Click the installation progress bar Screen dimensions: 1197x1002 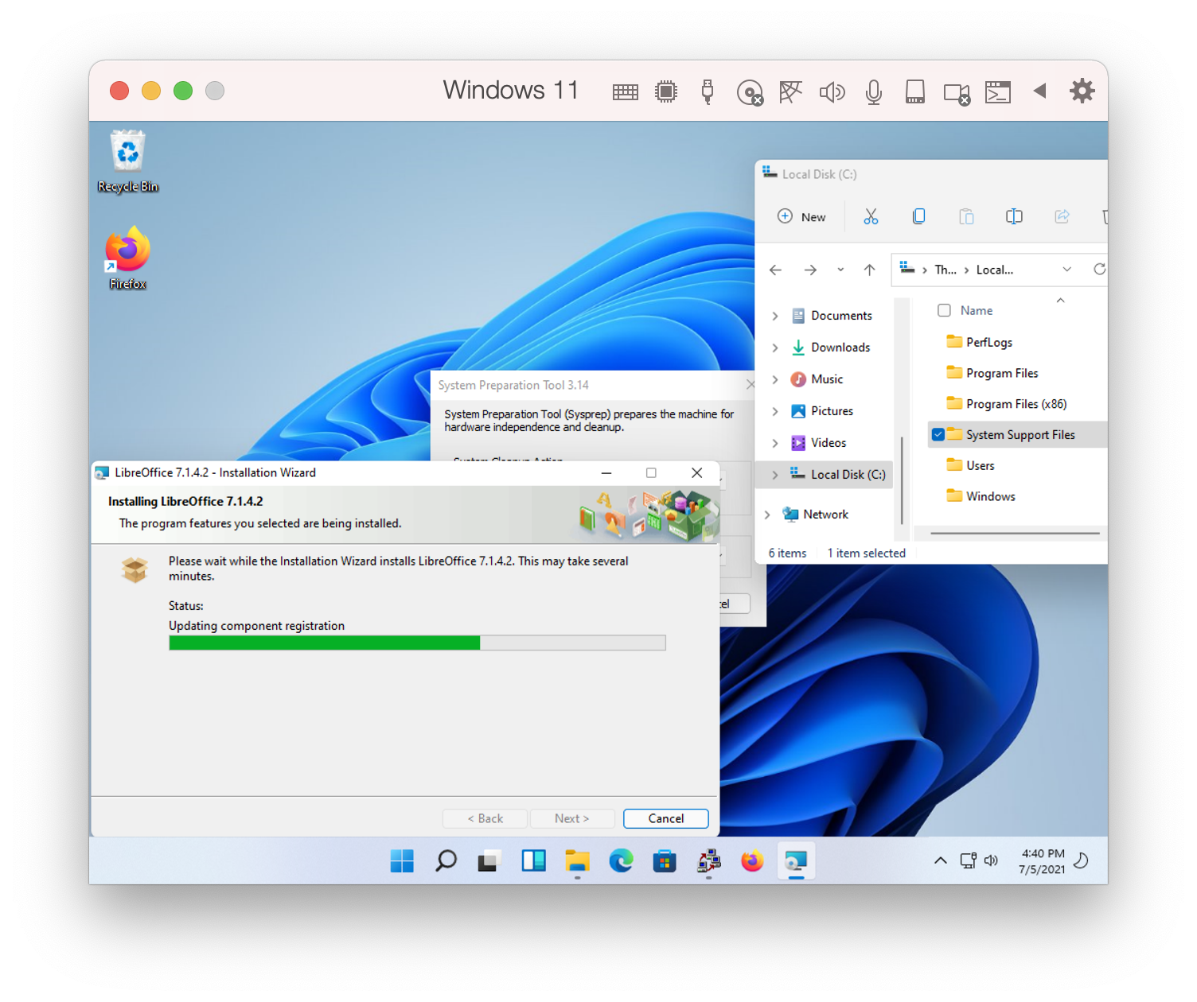click(x=417, y=643)
